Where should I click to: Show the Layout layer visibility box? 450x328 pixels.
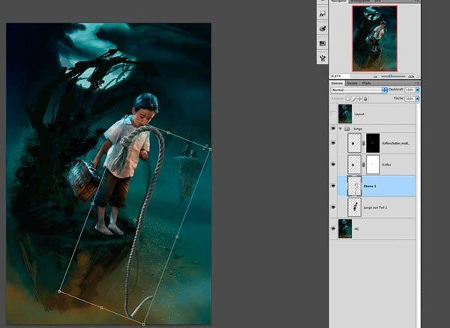(333, 114)
